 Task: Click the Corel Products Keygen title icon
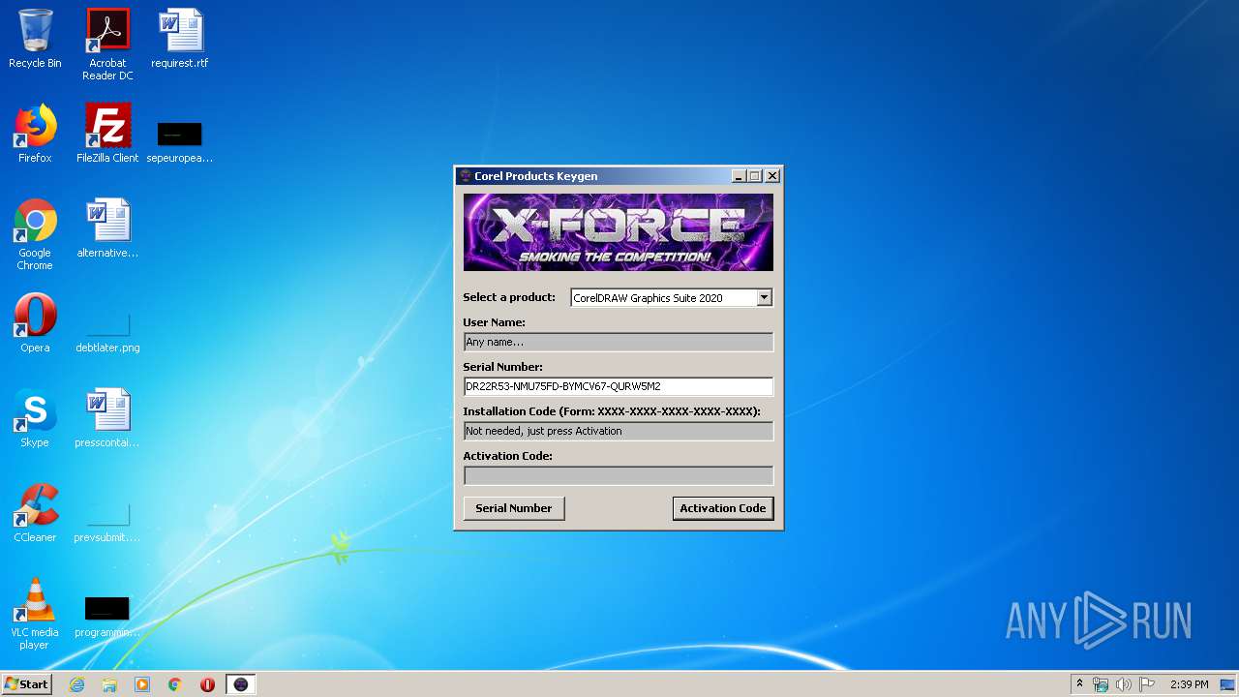coord(465,176)
